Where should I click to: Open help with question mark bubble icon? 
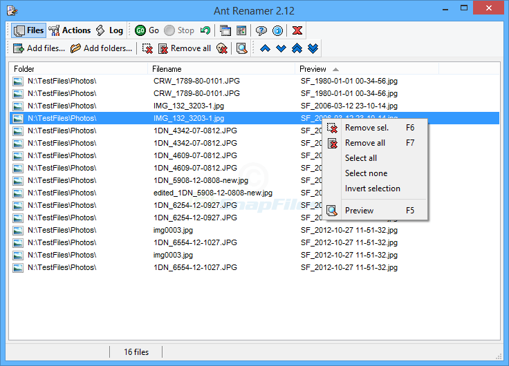pos(261,30)
